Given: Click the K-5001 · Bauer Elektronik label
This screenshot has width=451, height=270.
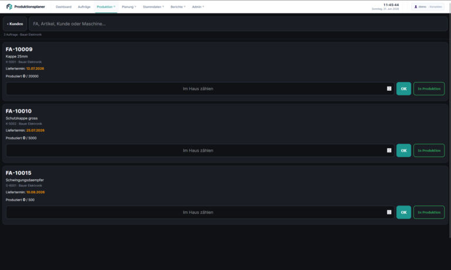Looking at the screenshot, I should point(23,62).
